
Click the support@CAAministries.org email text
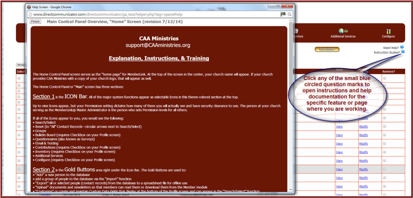point(158,45)
